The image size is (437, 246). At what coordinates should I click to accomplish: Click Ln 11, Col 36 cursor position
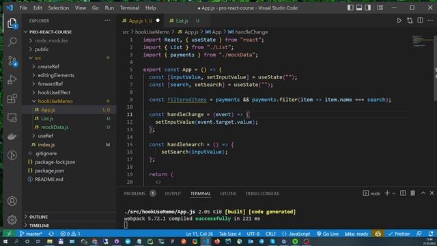[x=199, y=234]
